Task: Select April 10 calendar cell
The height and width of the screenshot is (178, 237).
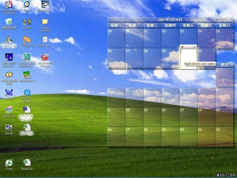Action: pyautogui.click(x=134, y=117)
